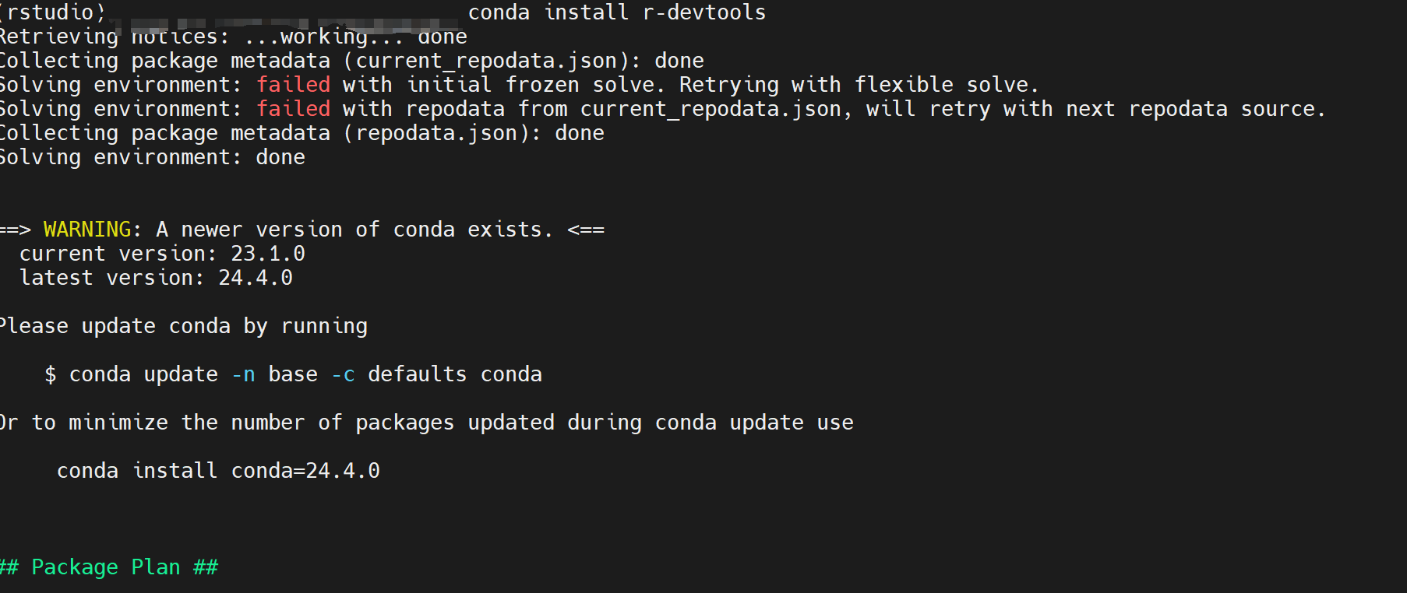Click the "Solving environment: done" line
The image size is (1407, 593).
pos(153,157)
